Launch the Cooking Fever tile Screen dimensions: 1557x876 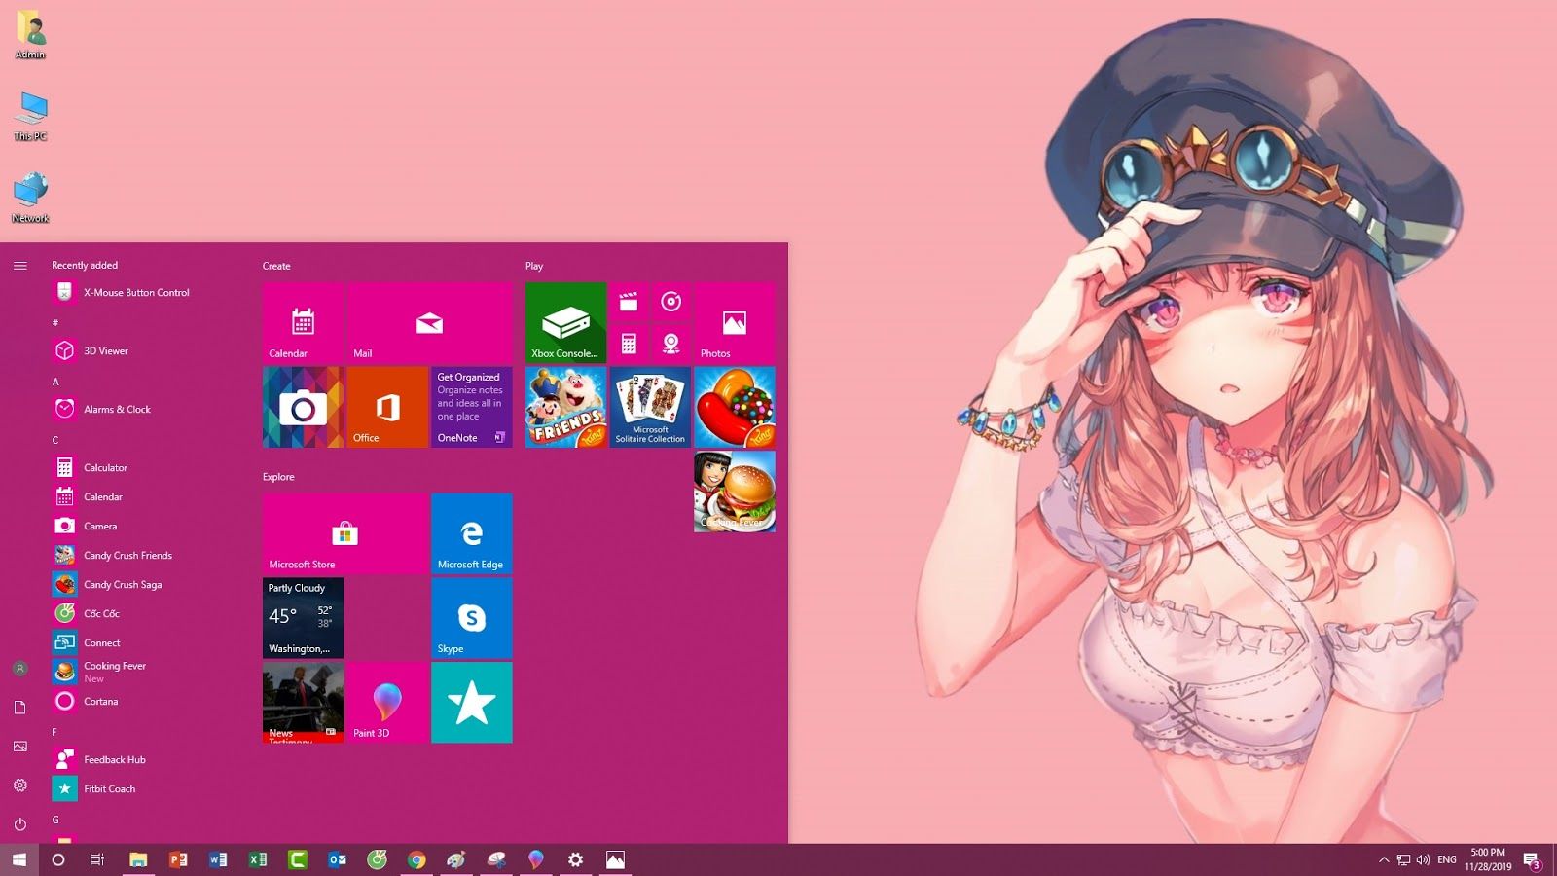[735, 492]
